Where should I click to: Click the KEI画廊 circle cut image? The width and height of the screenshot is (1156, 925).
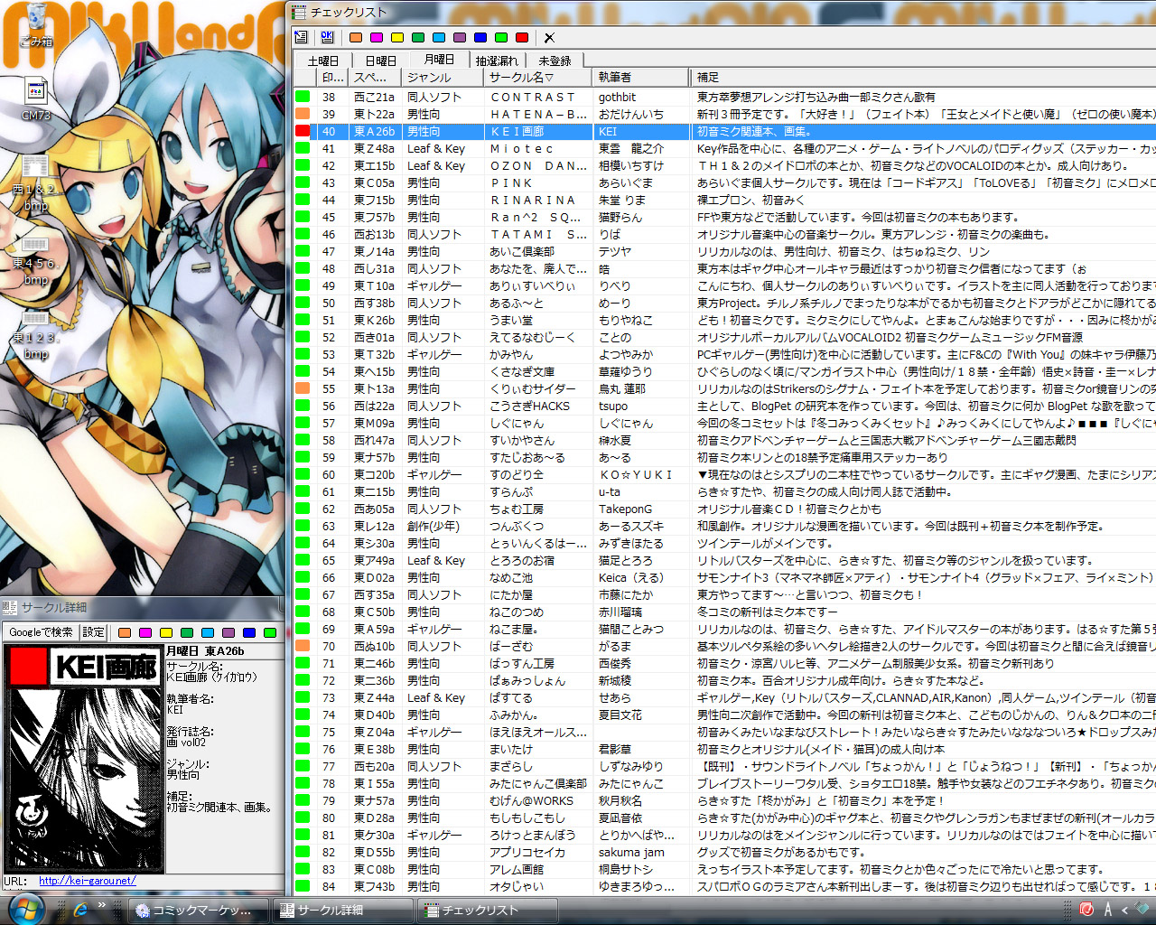[x=84, y=758]
